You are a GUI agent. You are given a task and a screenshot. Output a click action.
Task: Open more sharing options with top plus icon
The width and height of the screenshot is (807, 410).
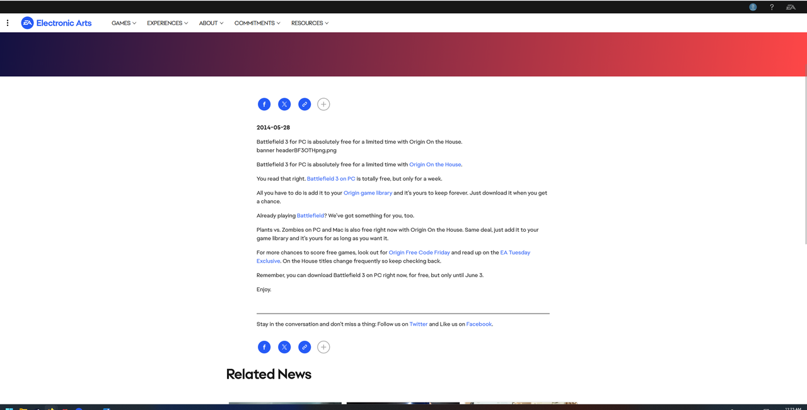pos(323,104)
